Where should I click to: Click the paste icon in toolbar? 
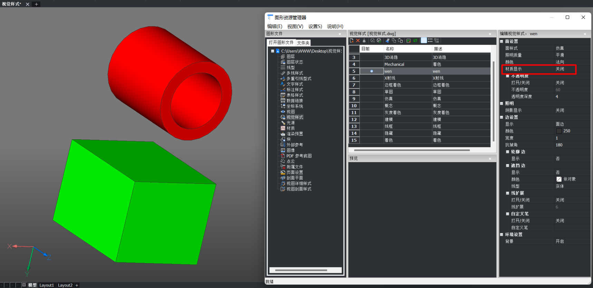pyautogui.click(x=400, y=40)
